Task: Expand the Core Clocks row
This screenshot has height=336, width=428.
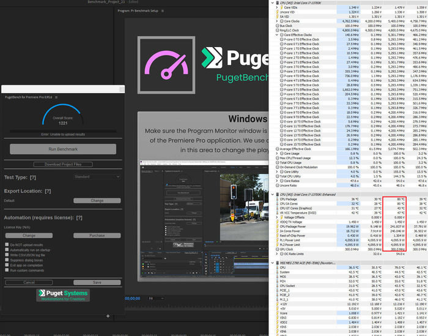Action: coord(277,21)
